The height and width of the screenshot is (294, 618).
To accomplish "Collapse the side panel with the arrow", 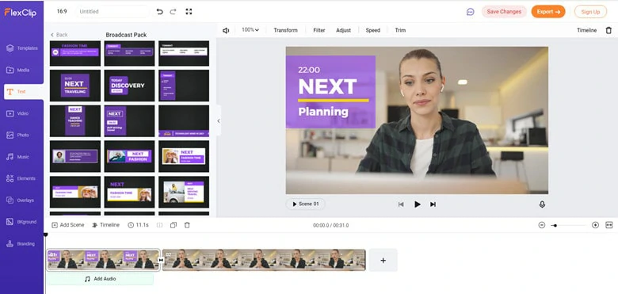I will pyautogui.click(x=219, y=121).
